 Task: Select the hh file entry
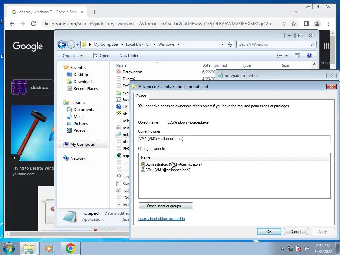[125, 114]
